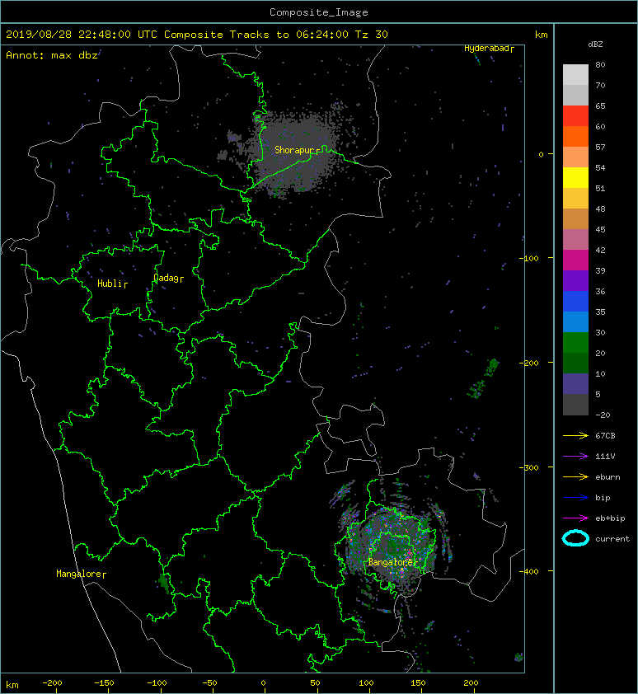Pick the slate purple 10 dBZ swatch
Screen dimensions: 638x694
575,384
